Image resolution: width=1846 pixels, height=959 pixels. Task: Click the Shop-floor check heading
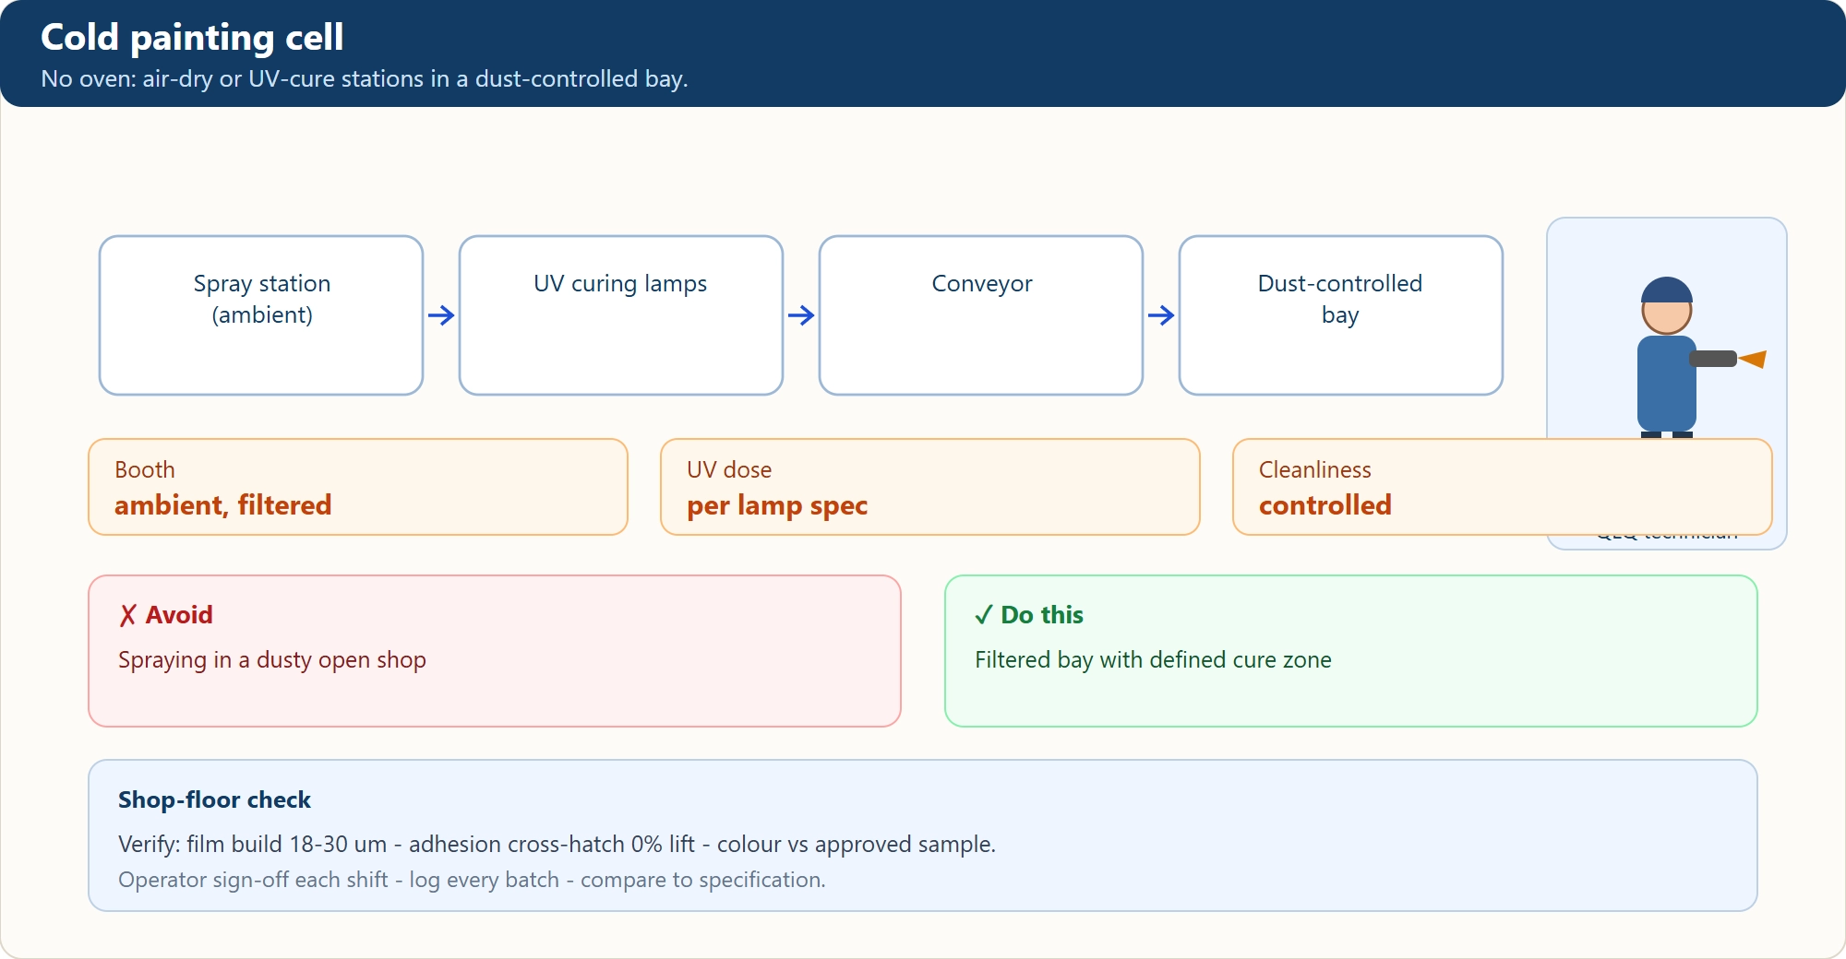pos(214,799)
